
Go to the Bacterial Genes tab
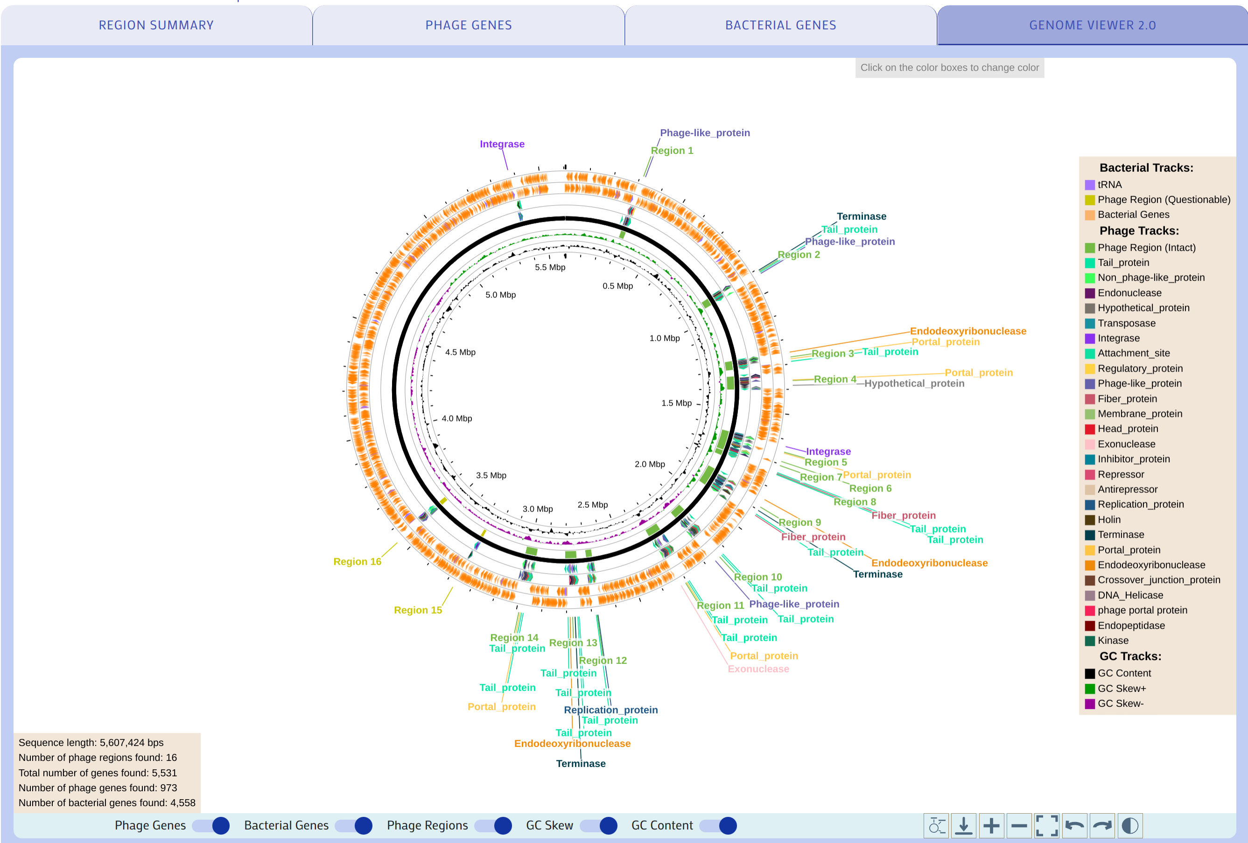coord(780,25)
